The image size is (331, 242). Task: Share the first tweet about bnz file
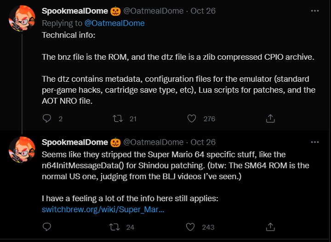pos(270,118)
